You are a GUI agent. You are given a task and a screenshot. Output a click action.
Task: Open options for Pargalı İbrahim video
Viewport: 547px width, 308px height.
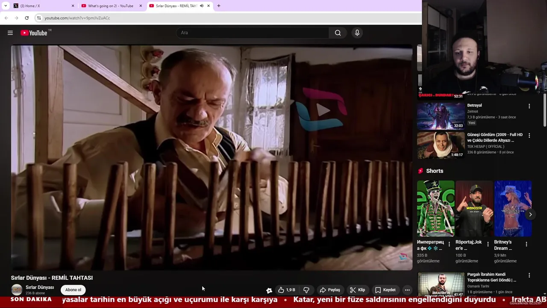(529, 275)
